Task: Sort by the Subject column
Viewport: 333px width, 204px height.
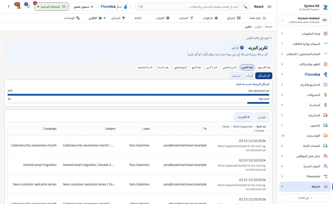Action: click(110, 129)
